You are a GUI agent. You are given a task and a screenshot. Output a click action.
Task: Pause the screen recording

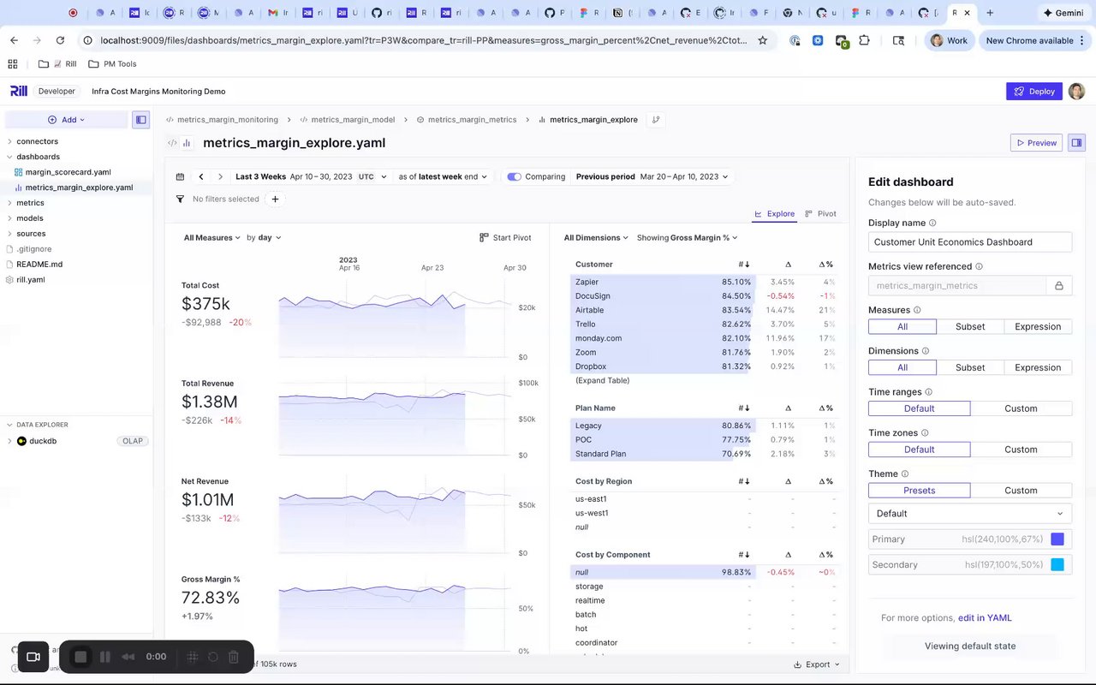coord(105,657)
